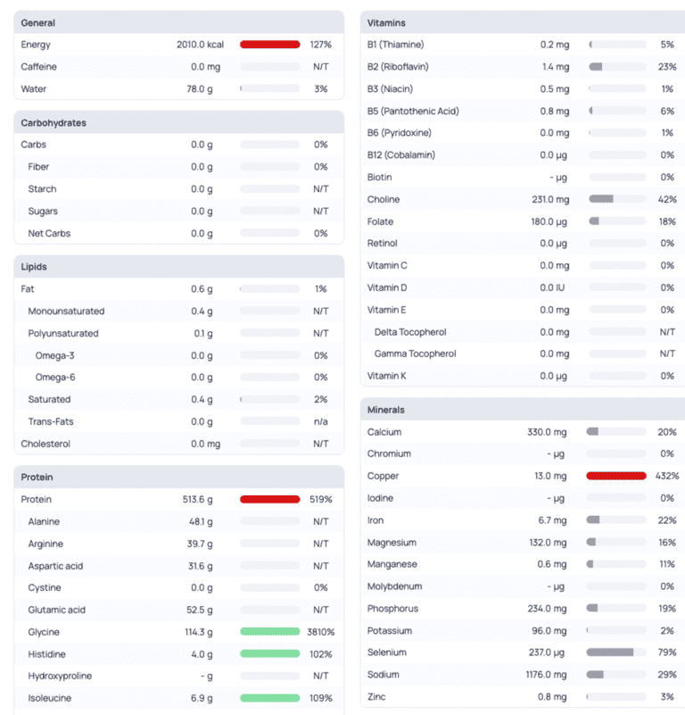Click the Vitamins section header

tap(386, 22)
